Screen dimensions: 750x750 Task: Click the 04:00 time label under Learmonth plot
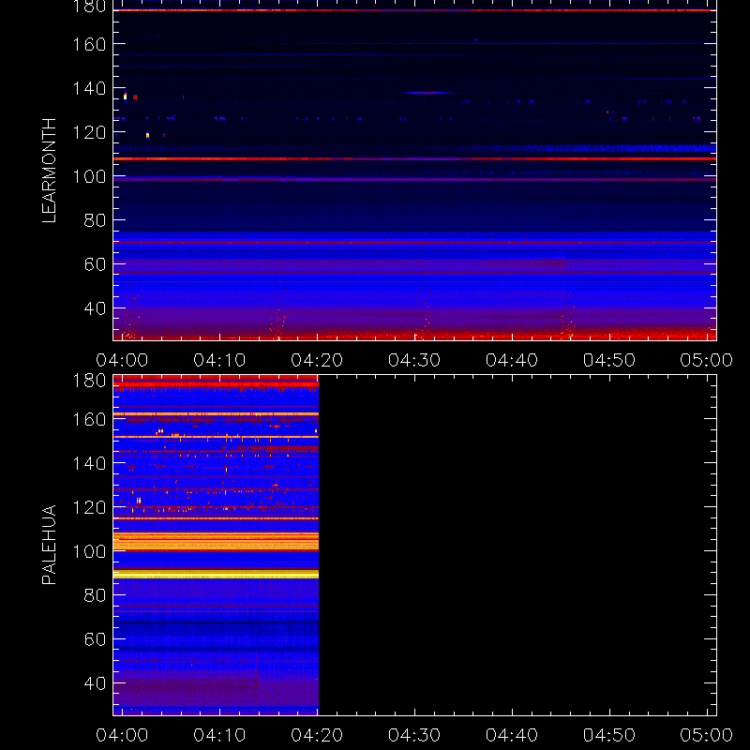122,360
